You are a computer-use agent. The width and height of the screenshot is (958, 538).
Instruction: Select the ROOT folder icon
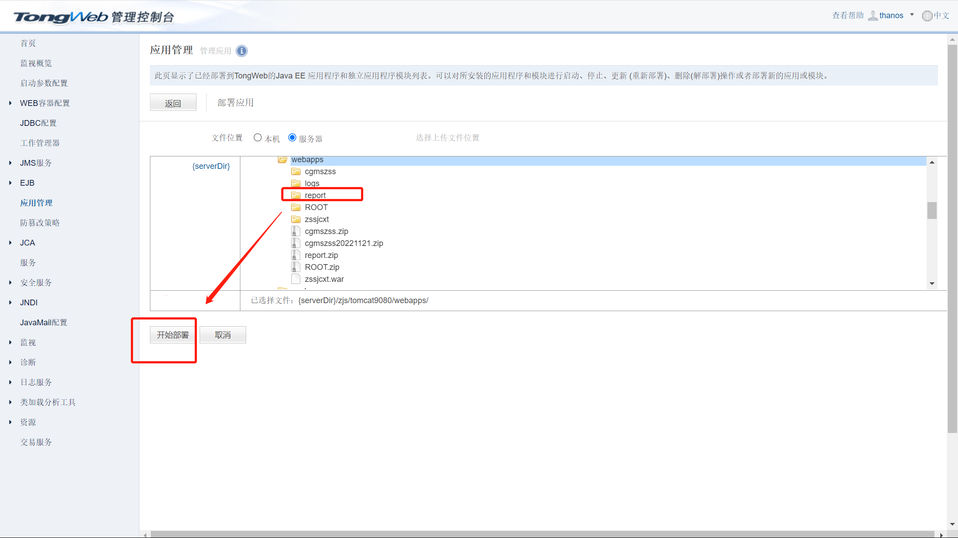point(296,207)
